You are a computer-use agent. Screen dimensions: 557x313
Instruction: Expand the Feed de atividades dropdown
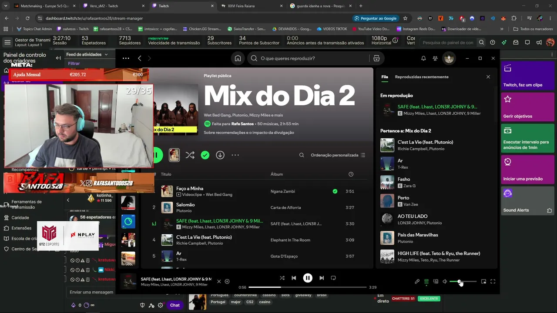[x=87, y=54]
